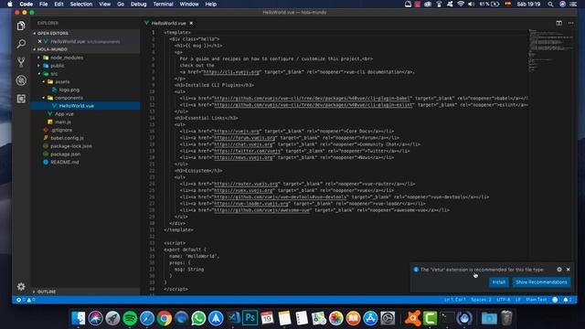This screenshot has width=585, height=329.
Task: Switch to the HelloWorld.vue editor tab
Action: 169,23
